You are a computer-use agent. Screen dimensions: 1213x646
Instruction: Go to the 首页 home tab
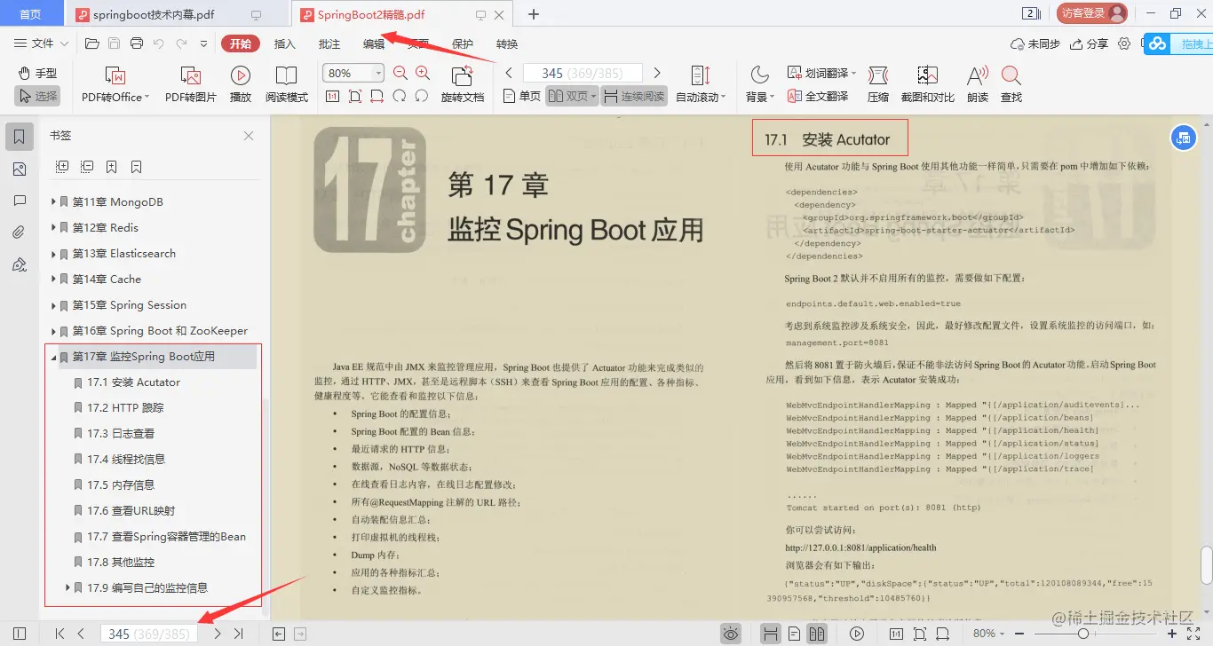(31, 14)
